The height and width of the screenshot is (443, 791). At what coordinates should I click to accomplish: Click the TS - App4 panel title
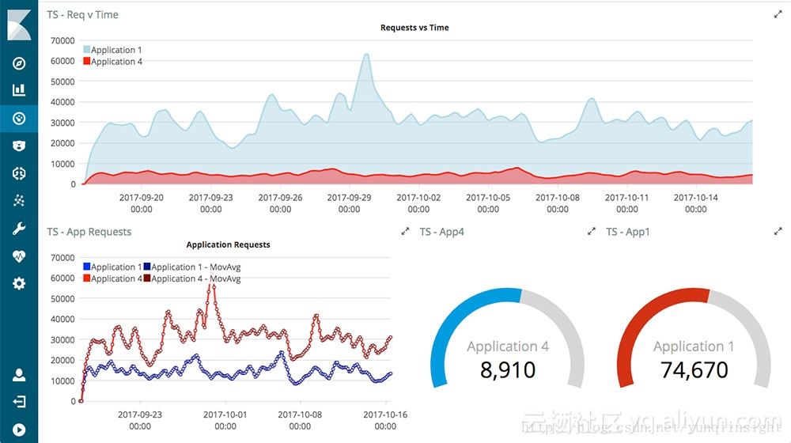(442, 232)
